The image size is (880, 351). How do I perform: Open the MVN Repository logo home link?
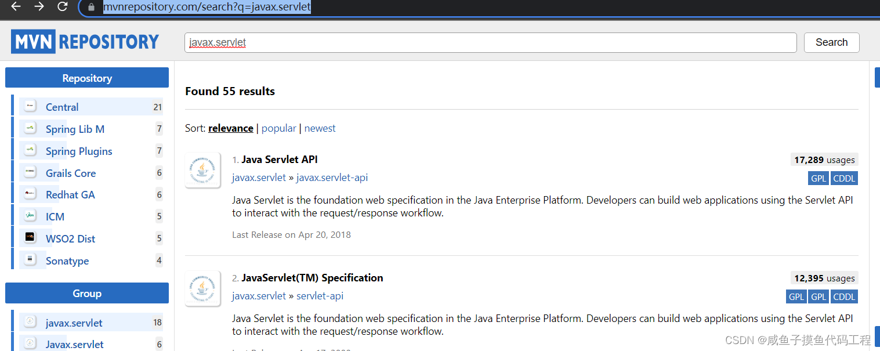[85, 42]
